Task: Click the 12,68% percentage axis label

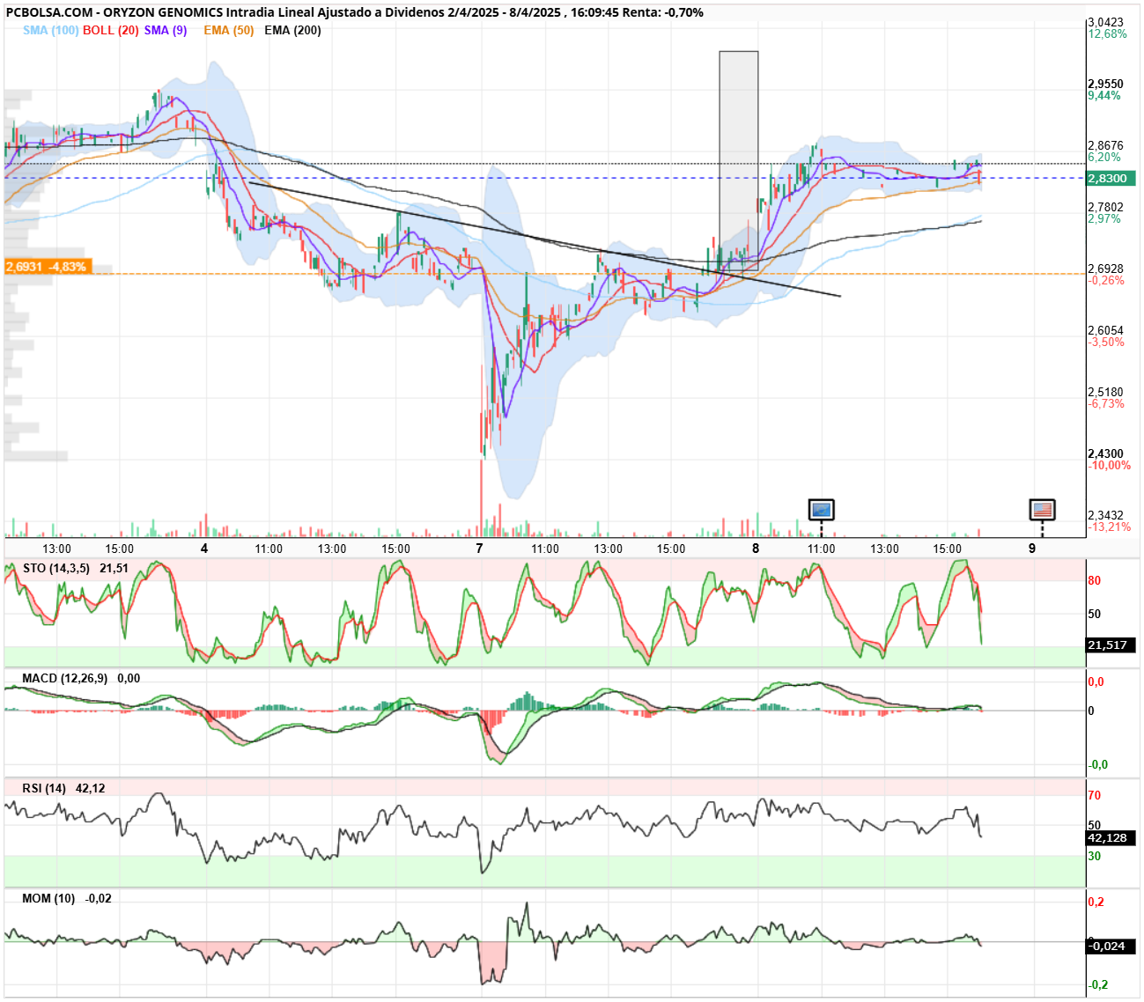Action: [x=1107, y=33]
